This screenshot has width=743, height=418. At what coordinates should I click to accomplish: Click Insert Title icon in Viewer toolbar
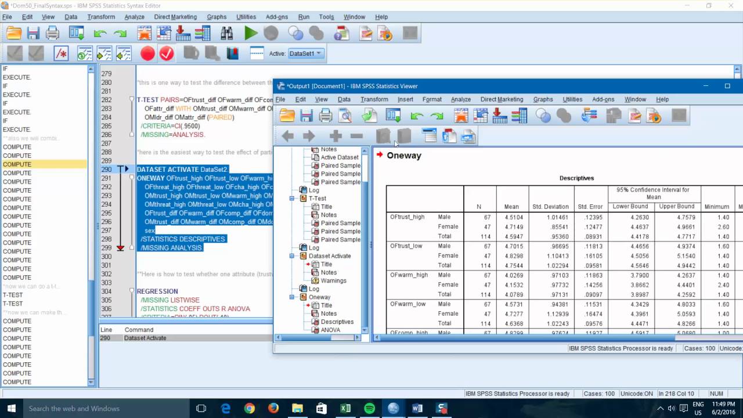tap(449, 136)
